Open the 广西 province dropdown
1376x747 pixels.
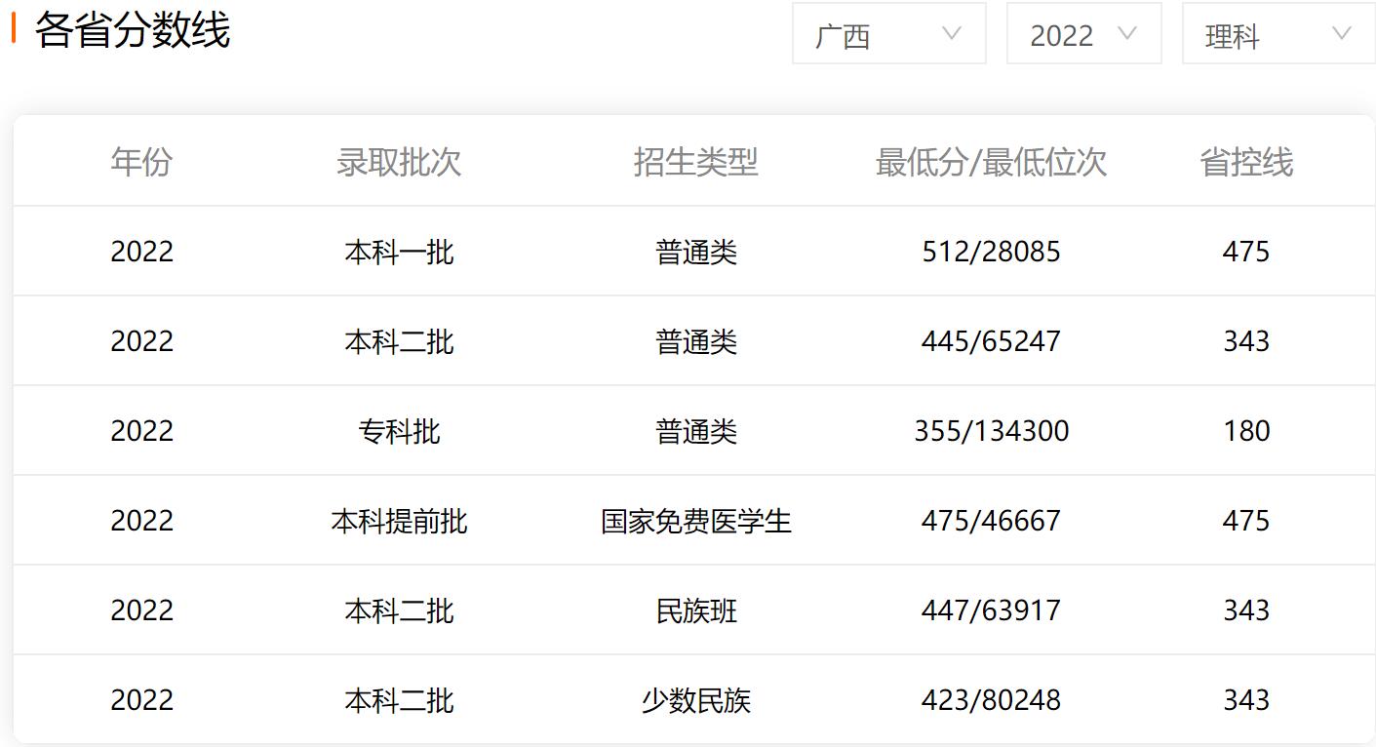click(887, 34)
